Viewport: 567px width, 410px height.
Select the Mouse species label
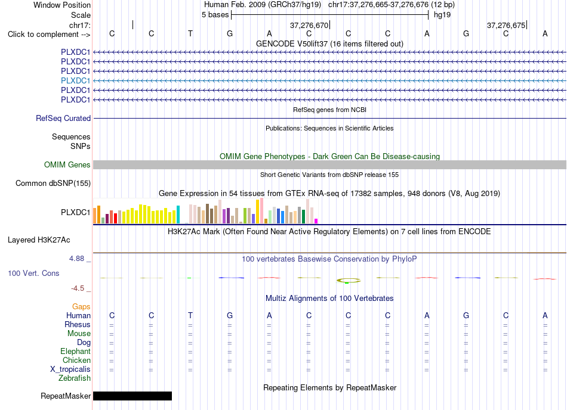point(79,334)
